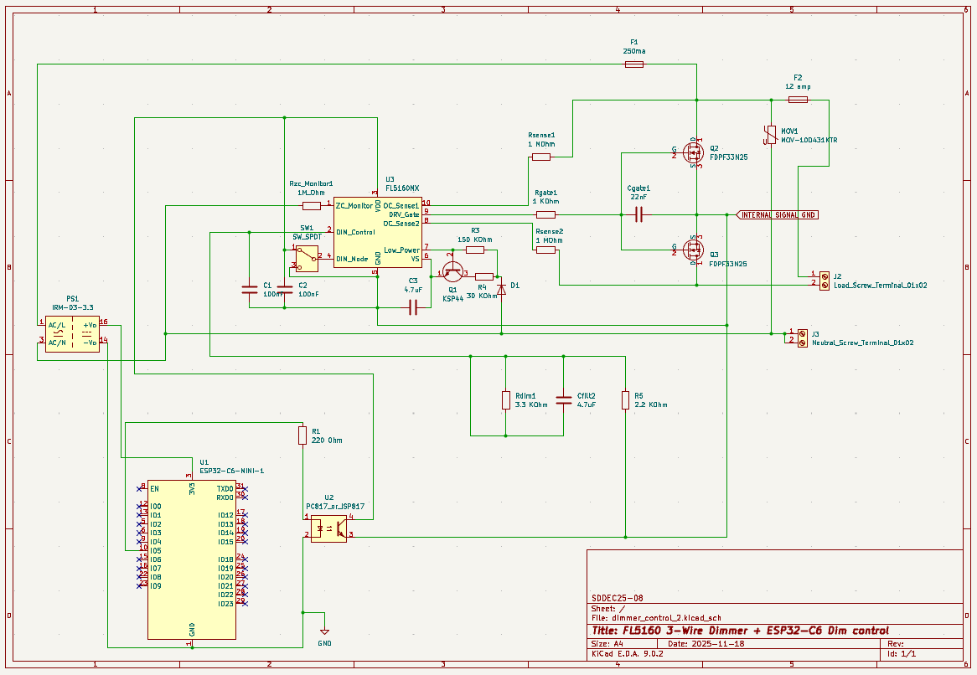Select the U3 FL5160NX controller body

tap(377, 232)
